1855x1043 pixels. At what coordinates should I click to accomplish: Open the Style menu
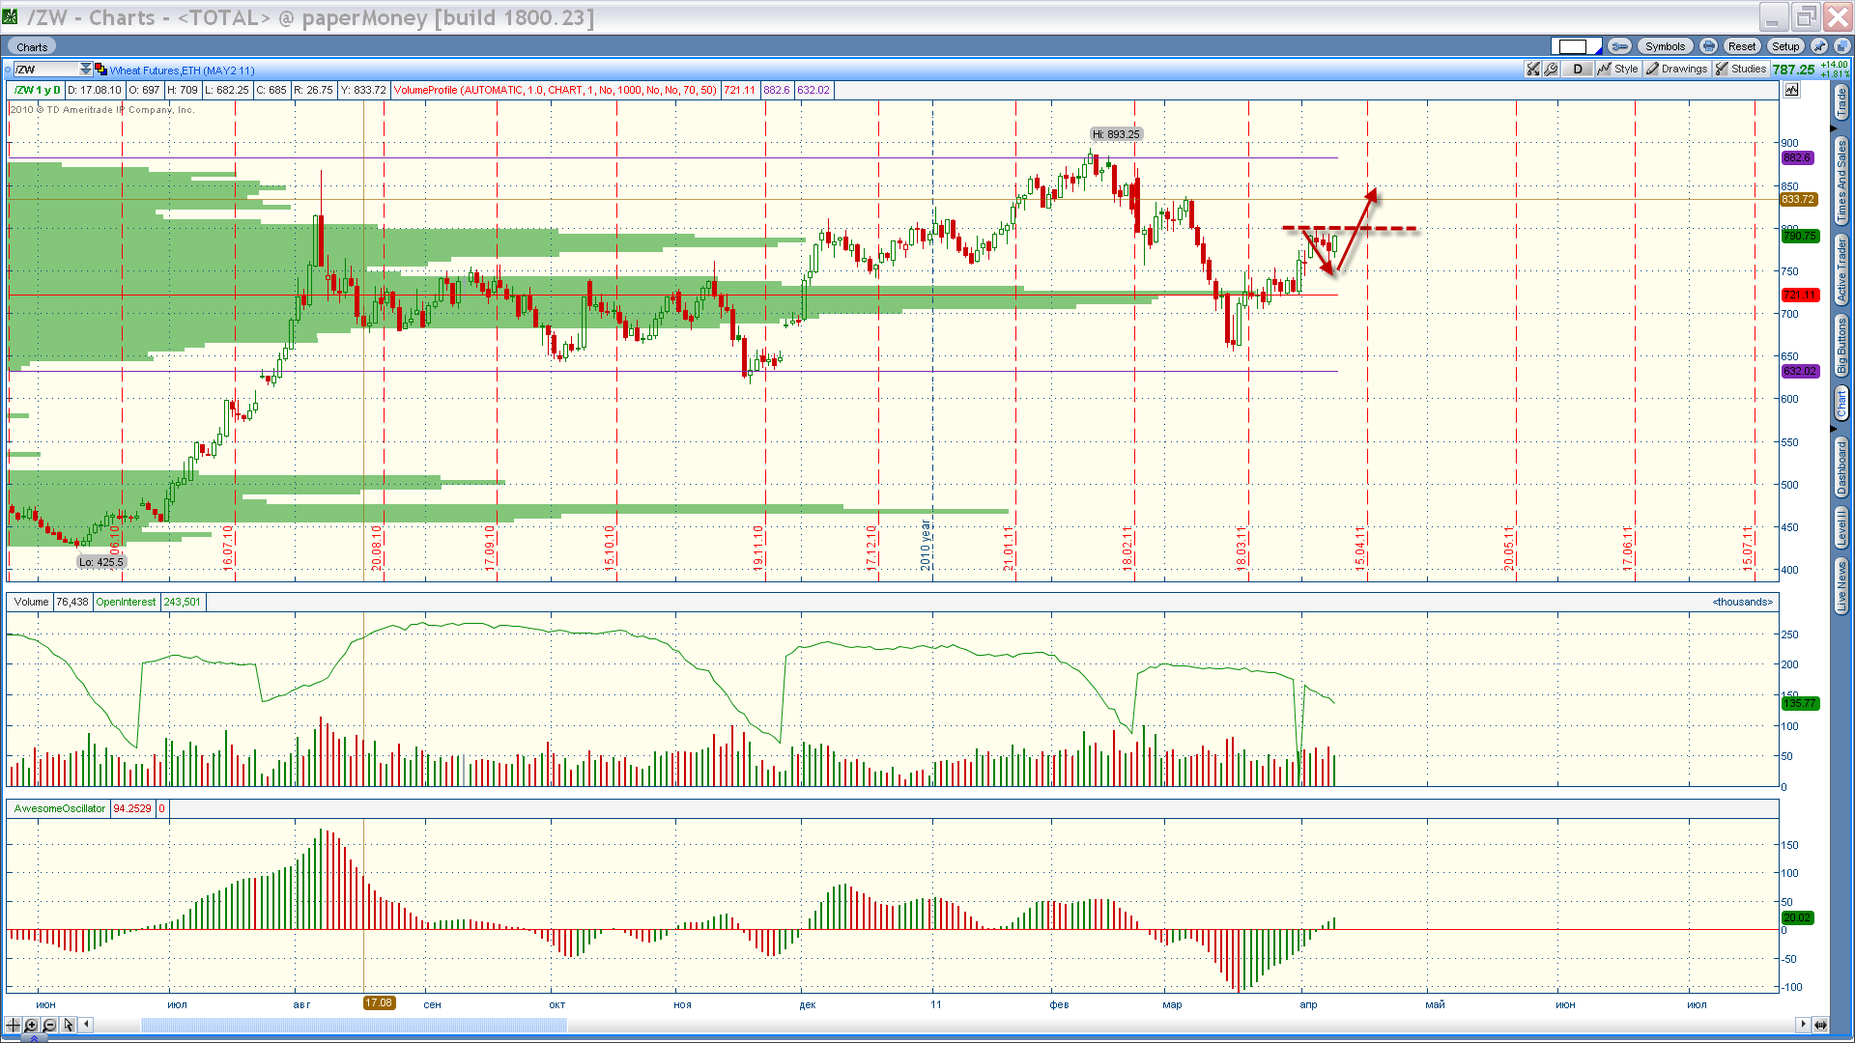pos(1618,69)
